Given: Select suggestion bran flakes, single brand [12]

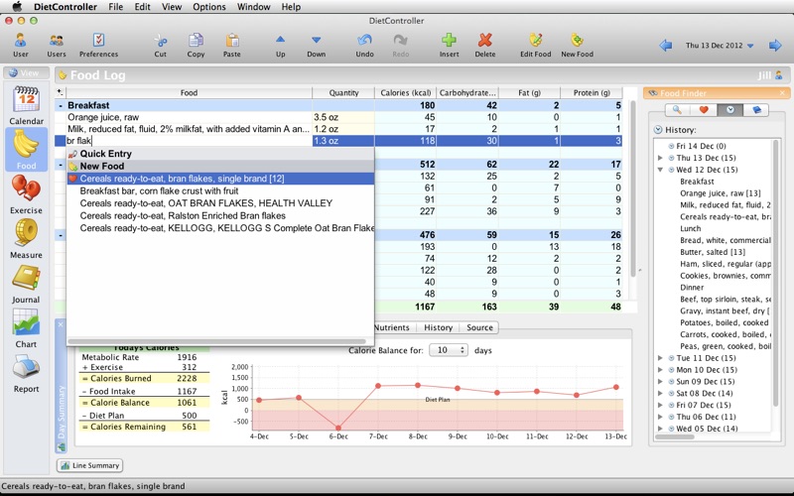Looking at the screenshot, I should (220, 179).
